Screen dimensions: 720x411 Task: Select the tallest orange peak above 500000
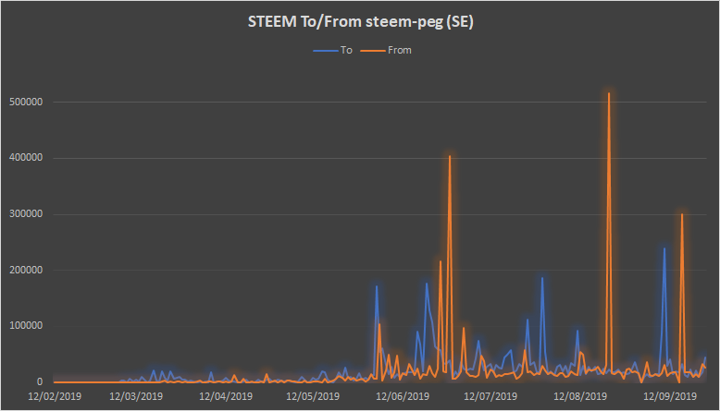tap(609, 93)
